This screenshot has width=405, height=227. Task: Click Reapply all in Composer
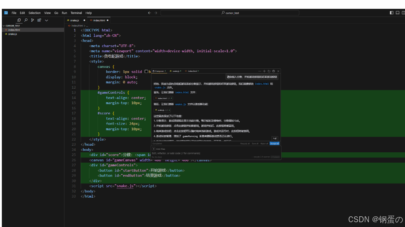pos(245,143)
